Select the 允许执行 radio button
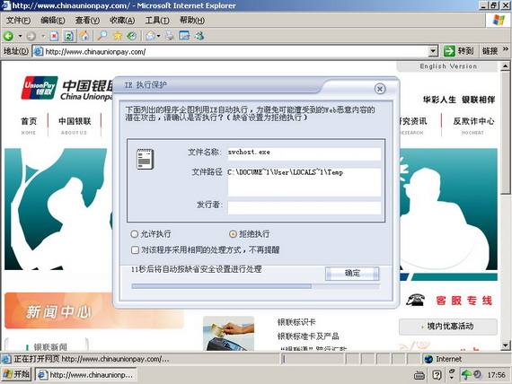The width and height of the screenshot is (512, 384). (134, 234)
